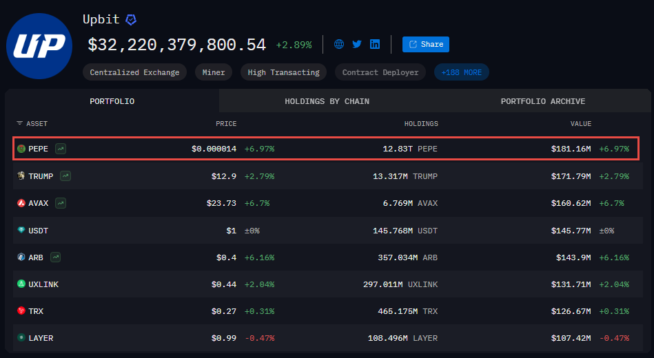The height and width of the screenshot is (358, 654).
Task: Select the High Transacting tag
Action: coord(284,72)
